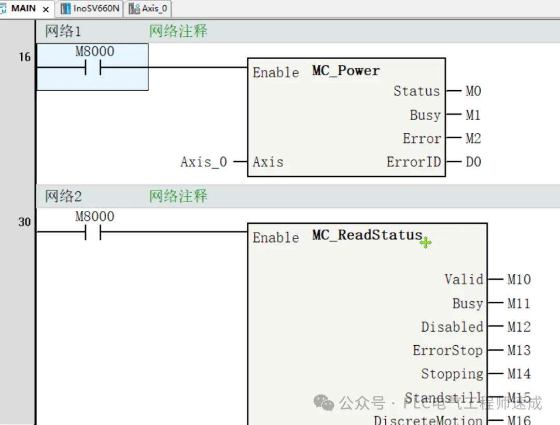Image resolution: width=560 pixels, height=425 pixels.
Task: Close the MAIN tab
Action: point(46,10)
